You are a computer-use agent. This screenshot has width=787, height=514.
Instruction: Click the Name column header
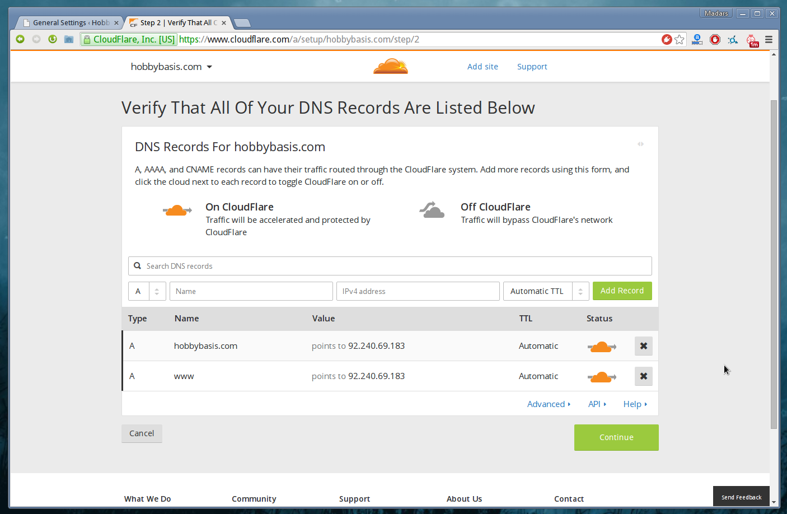186,319
